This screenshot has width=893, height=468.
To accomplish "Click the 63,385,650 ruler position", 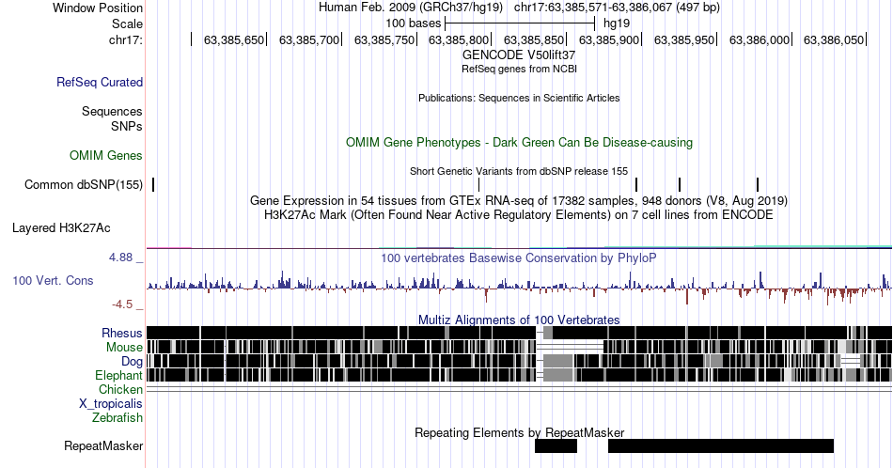I will pyautogui.click(x=234, y=39).
